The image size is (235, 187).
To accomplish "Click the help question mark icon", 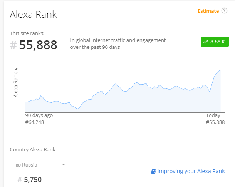I will pyautogui.click(x=224, y=11).
